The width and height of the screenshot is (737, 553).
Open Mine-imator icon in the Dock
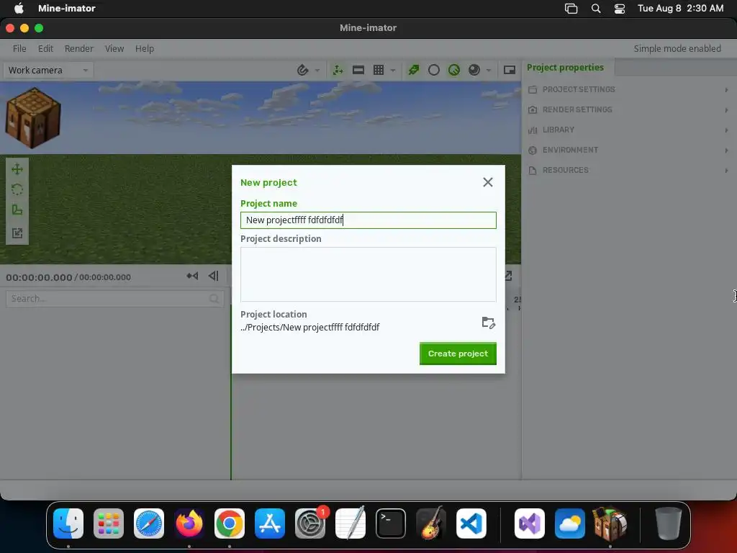coord(610,523)
